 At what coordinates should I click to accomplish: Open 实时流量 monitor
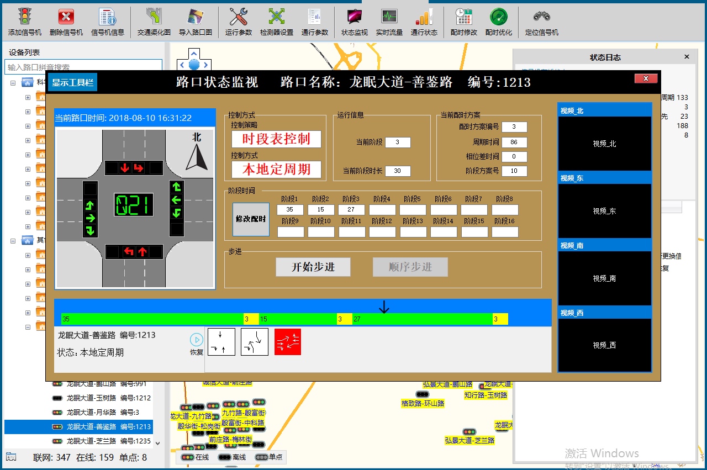point(389,17)
